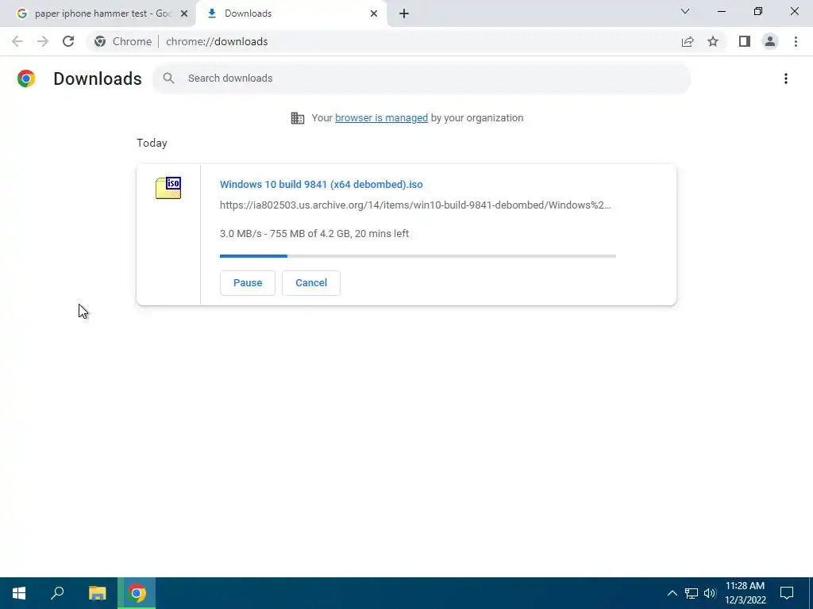Open the browser is managed link
The image size is (813, 609).
pyautogui.click(x=382, y=118)
